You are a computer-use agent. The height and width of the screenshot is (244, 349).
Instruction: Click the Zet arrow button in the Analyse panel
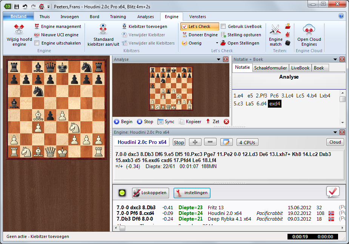tap(212, 122)
